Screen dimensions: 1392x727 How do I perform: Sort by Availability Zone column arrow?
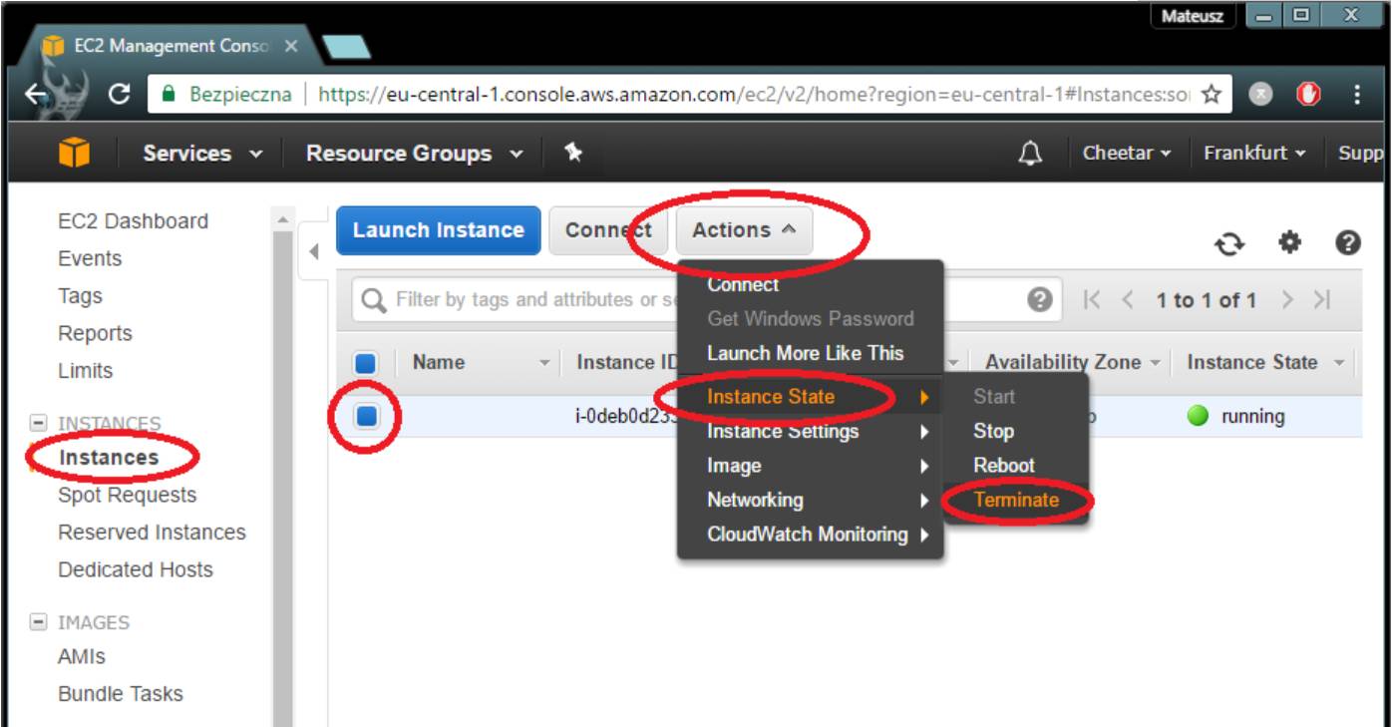(x=1154, y=363)
